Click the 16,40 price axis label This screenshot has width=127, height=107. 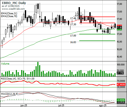(119, 57)
